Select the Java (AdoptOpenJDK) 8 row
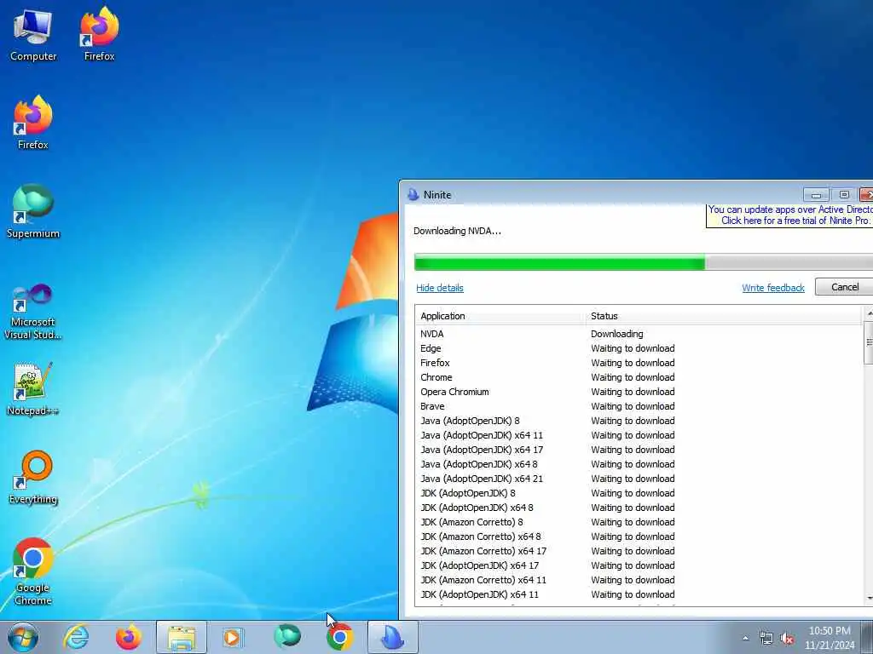Image resolution: width=873 pixels, height=654 pixels. click(639, 421)
